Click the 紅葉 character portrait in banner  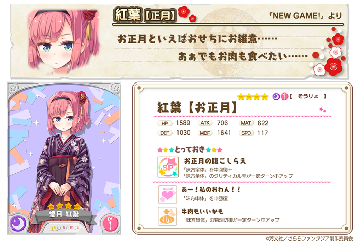click(x=64, y=40)
